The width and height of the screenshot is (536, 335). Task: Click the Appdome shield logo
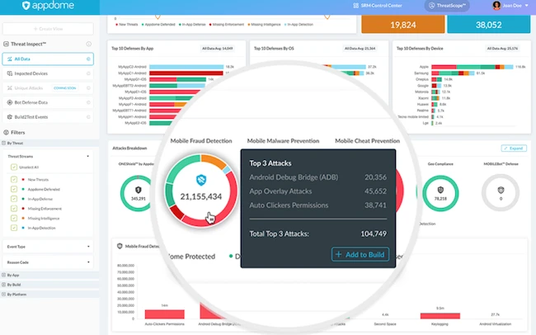coord(26,6)
